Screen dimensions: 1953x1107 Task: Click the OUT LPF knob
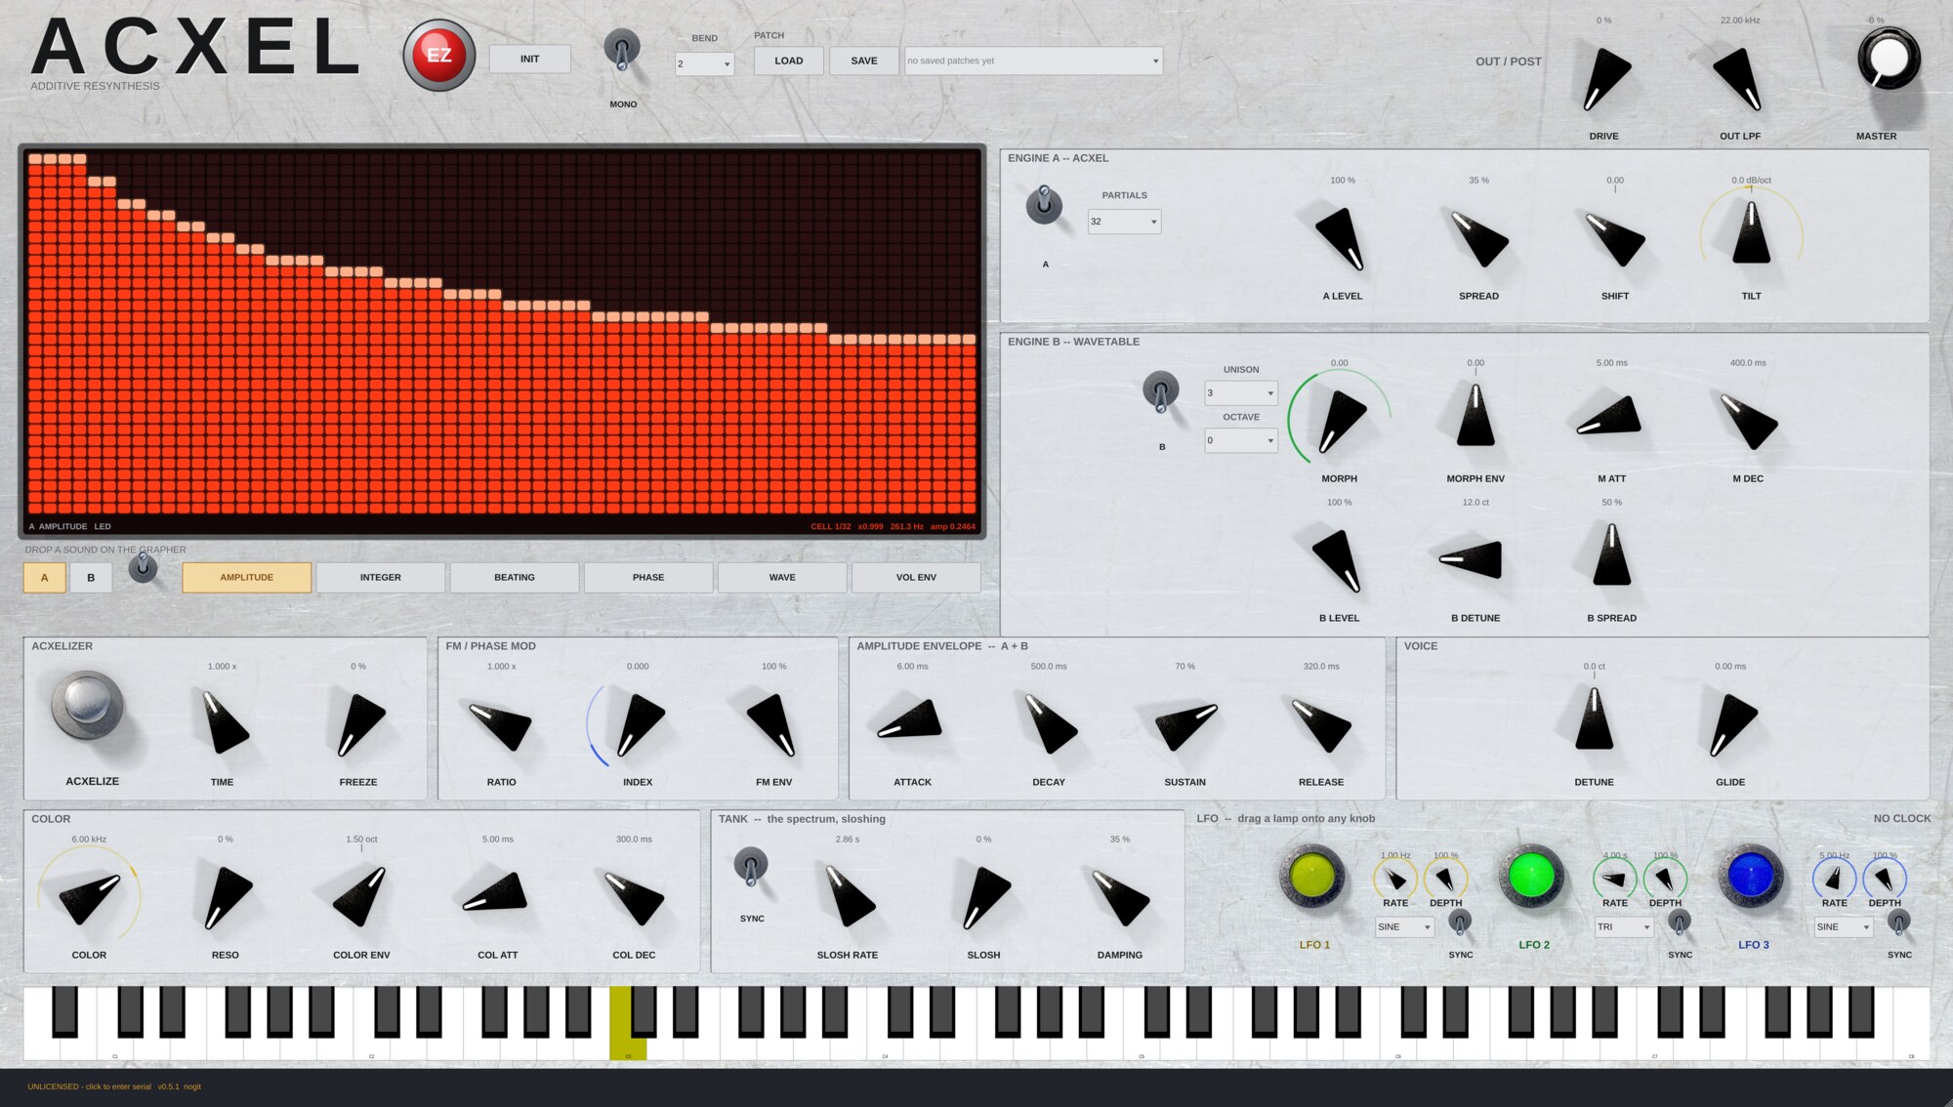point(1740,77)
